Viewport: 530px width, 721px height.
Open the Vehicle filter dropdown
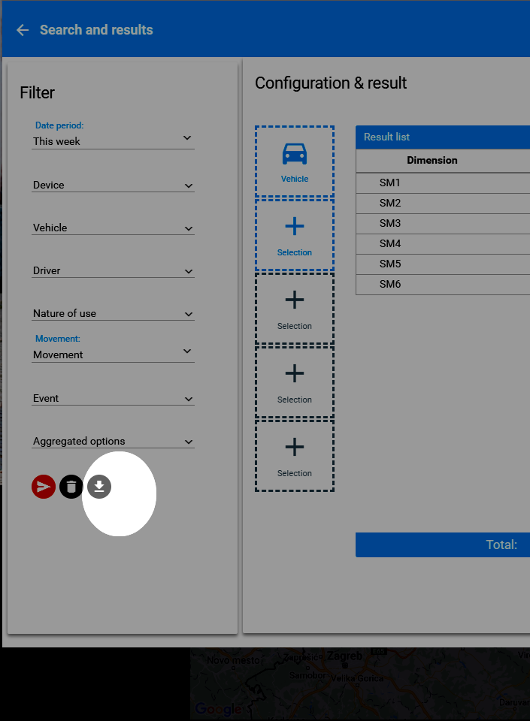point(113,228)
